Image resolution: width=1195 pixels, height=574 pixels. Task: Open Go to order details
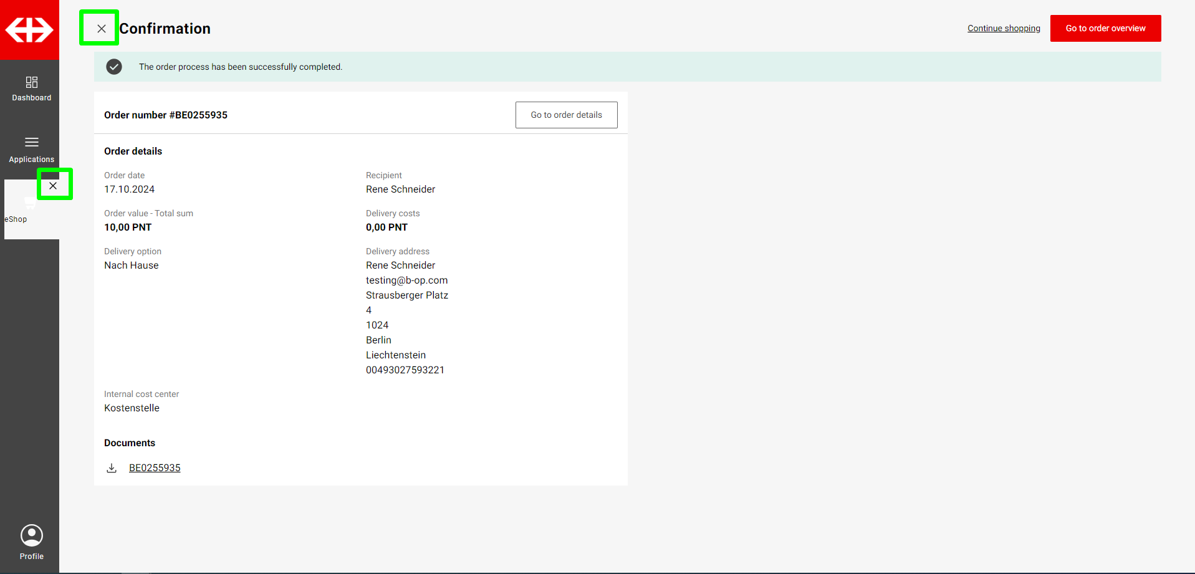click(566, 115)
